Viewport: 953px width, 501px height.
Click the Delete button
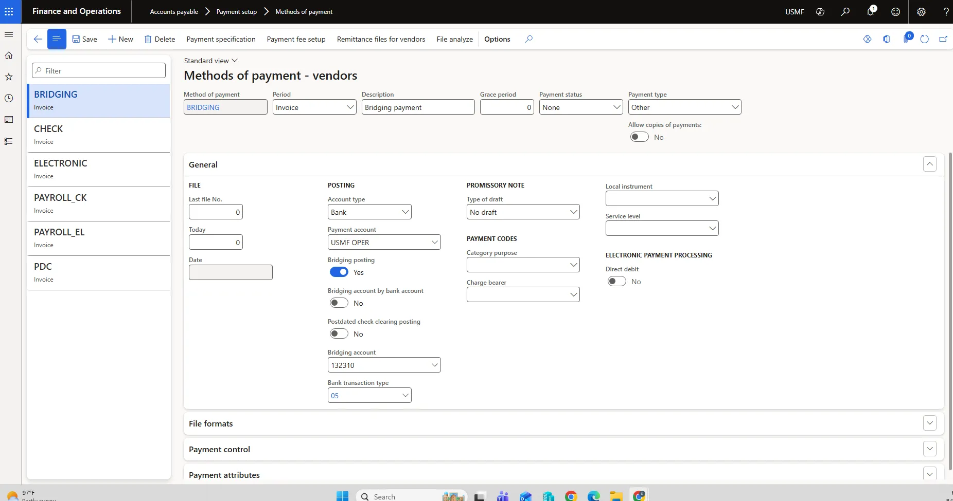[160, 39]
